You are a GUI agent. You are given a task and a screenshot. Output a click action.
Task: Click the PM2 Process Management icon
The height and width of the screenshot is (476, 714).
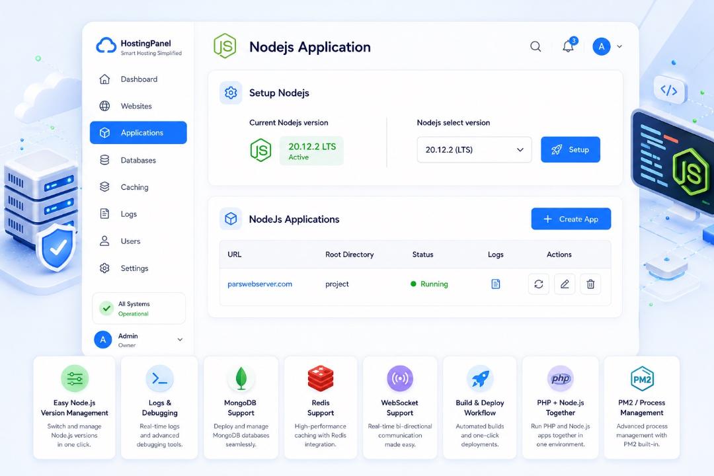[x=642, y=379]
